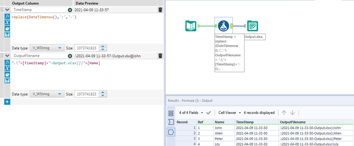
Task: Open the TimeStamp Data type dropdown
Action: (47, 48)
